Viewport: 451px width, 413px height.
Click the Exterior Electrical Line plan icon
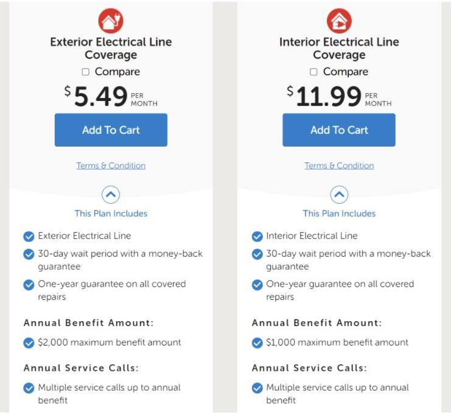(x=111, y=21)
